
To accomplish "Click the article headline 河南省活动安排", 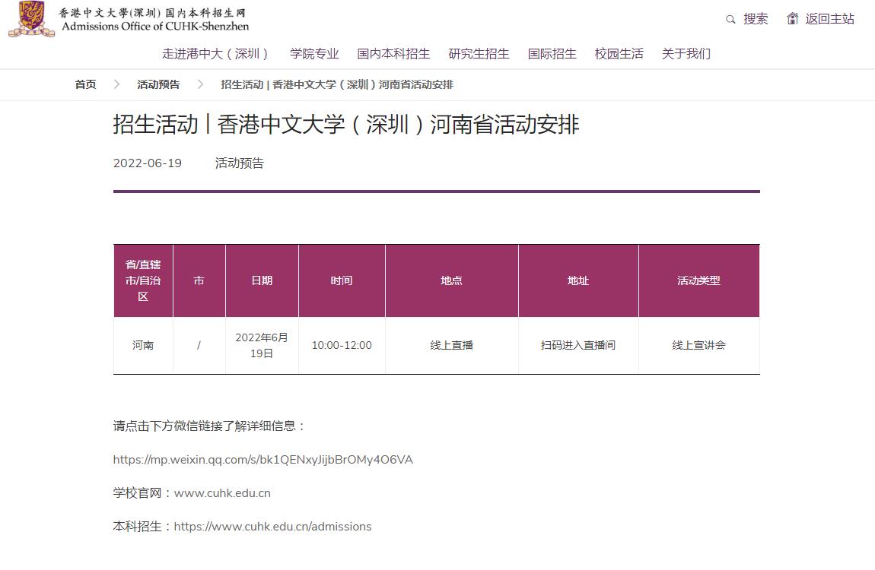I will coord(346,124).
